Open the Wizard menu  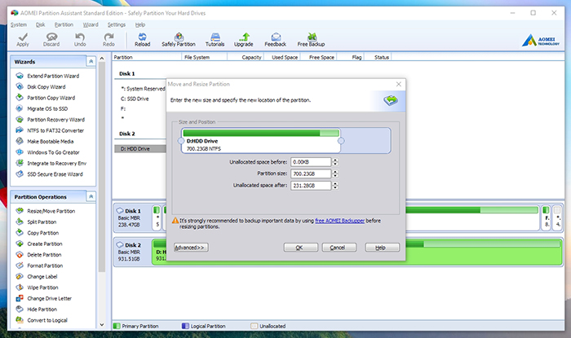(91, 24)
